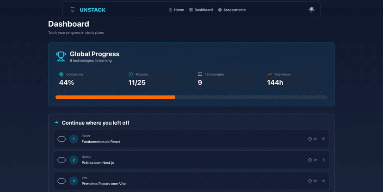
Task: Click the orange global progress bar
Action: pos(115,97)
